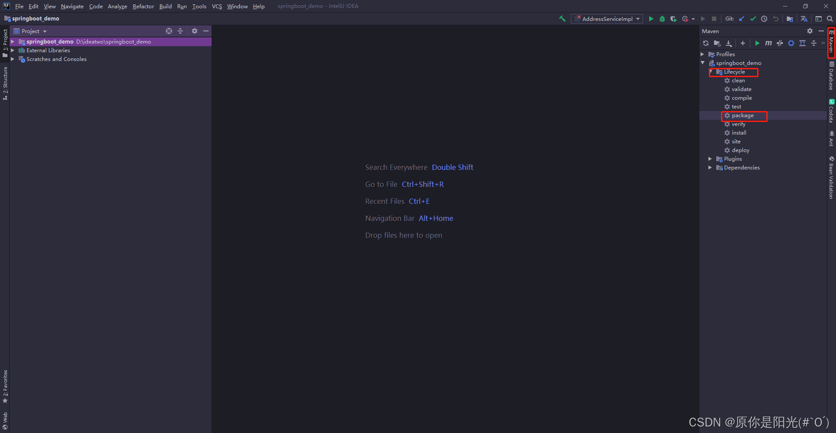Image resolution: width=836 pixels, height=433 pixels.
Task: Open the Codota side tab
Action: click(x=831, y=111)
